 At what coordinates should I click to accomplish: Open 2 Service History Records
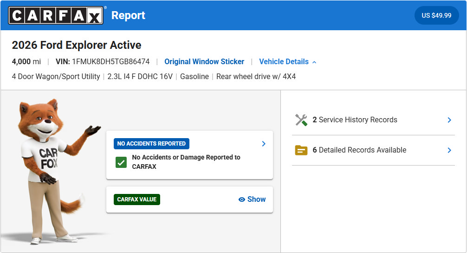click(x=373, y=120)
